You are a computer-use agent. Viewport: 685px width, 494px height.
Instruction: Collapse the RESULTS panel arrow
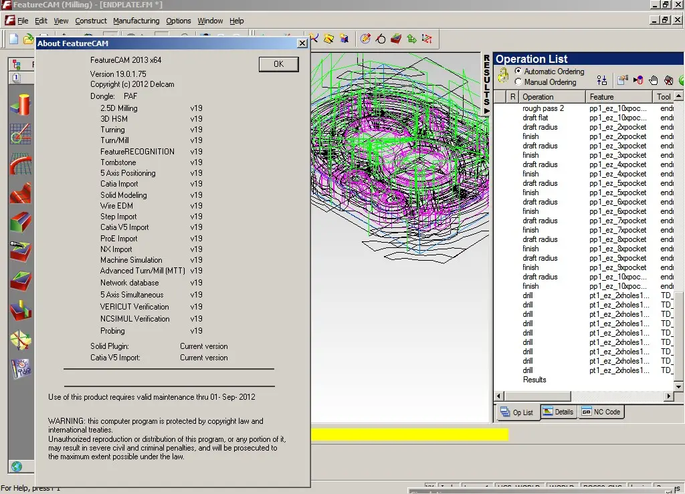point(486,111)
